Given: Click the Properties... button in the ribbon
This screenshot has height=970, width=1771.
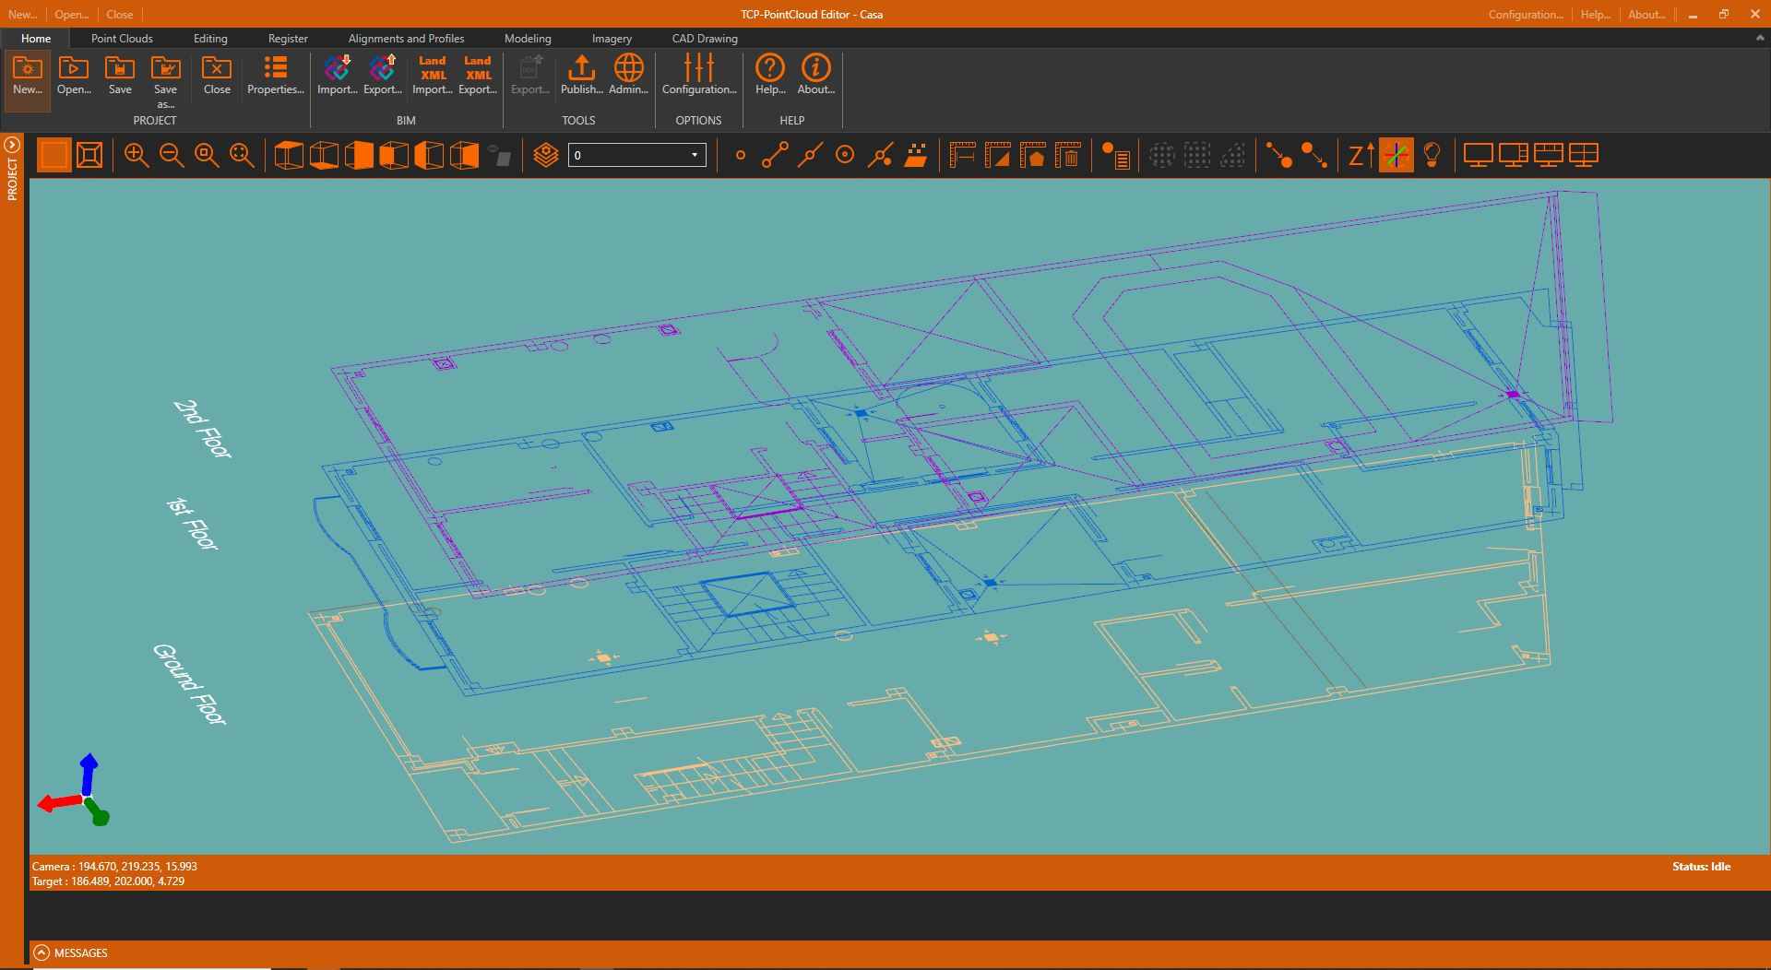Looking at the screenshot, I should click(x=275, y=75).
